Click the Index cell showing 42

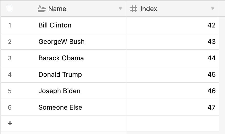(173, 25)
